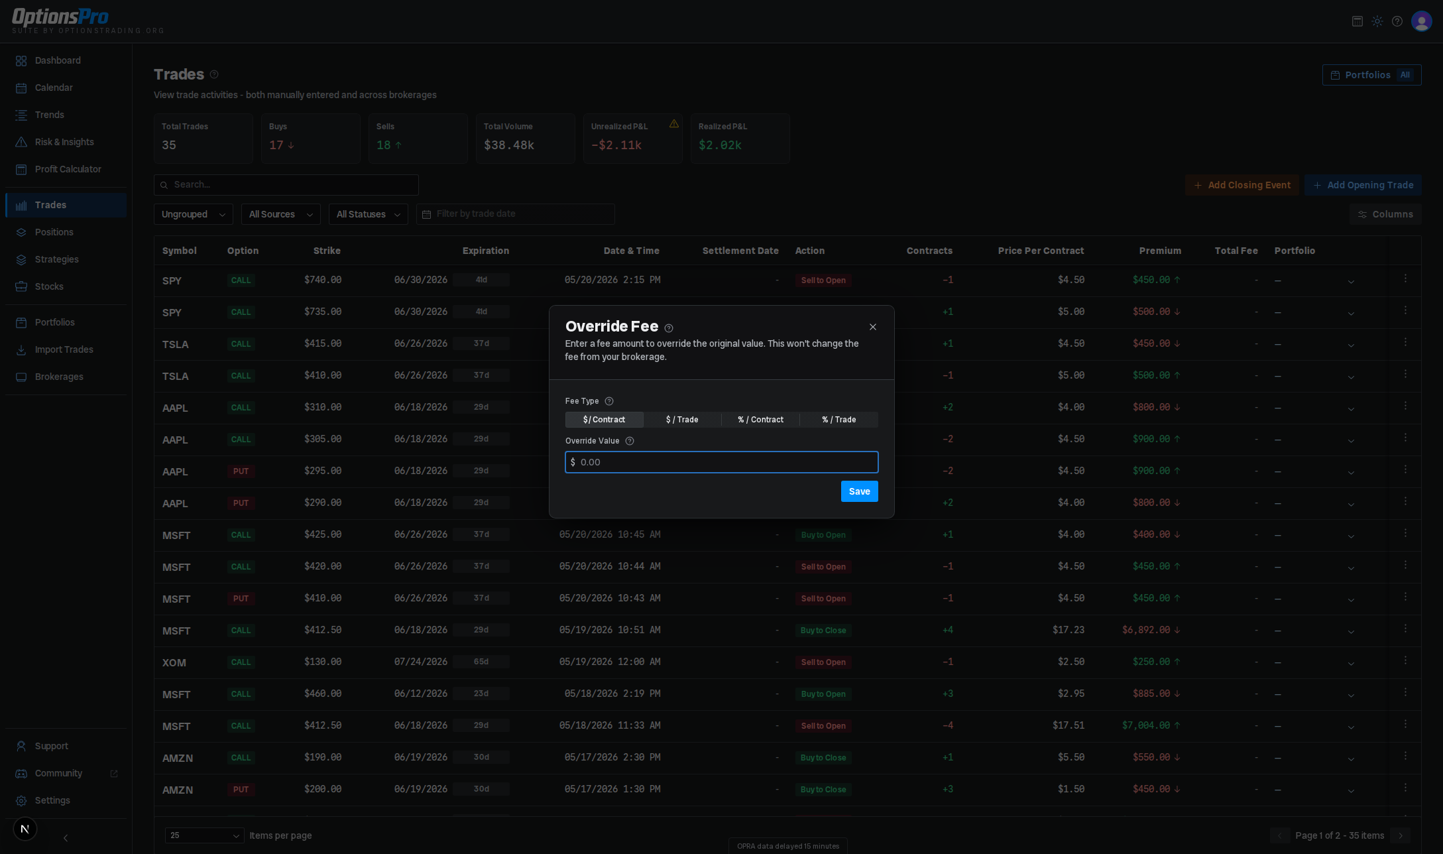Expand portfolio dropdown for SPY $740.00 row
The height and width of the screenshot is (854, 1443).
(x=1351, y=282)
